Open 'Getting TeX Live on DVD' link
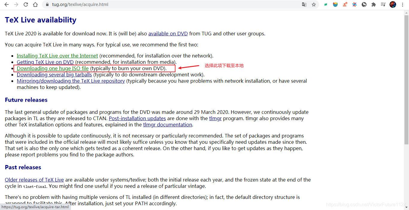The width and height of the screenshot is (409, 210). point(45,62)
